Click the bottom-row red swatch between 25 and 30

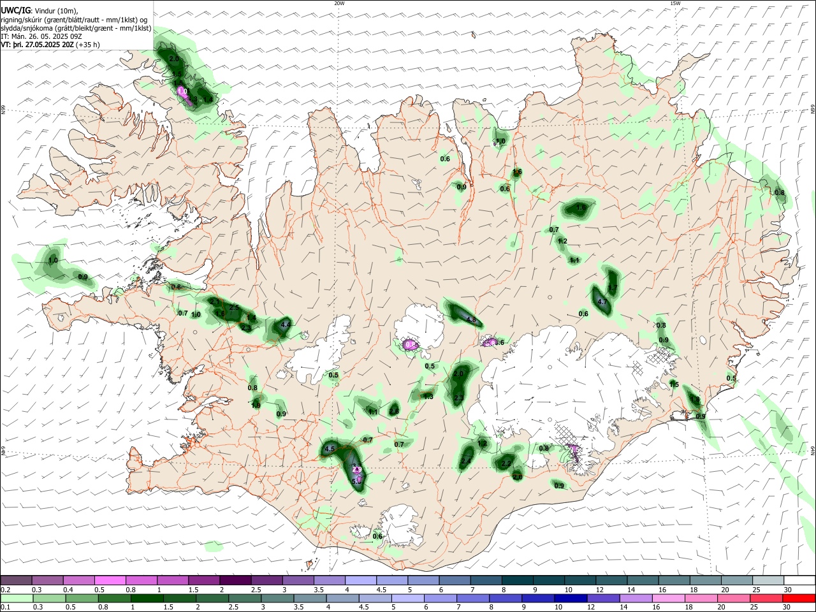coord(767,598)
